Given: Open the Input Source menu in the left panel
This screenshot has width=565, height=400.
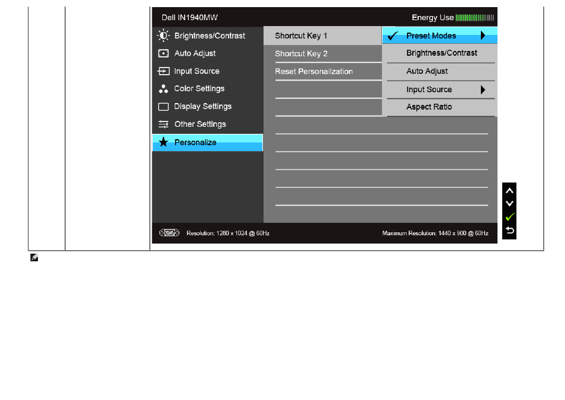Looking at the screenshot, I should point(207,71).
